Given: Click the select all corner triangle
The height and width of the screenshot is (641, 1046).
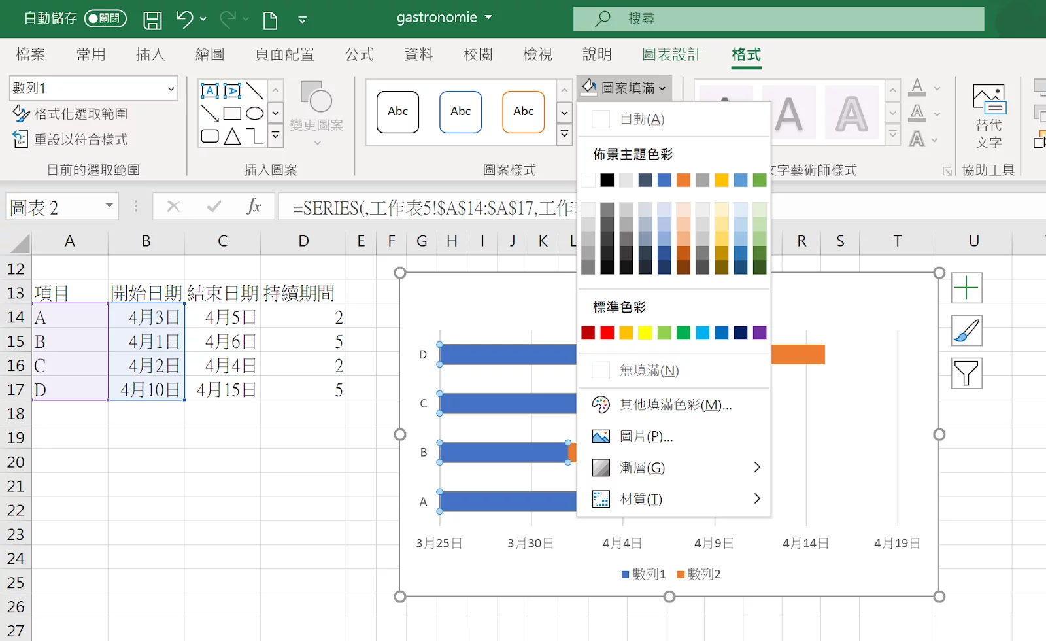Looking at the screenshot, I should pos(20,243).
